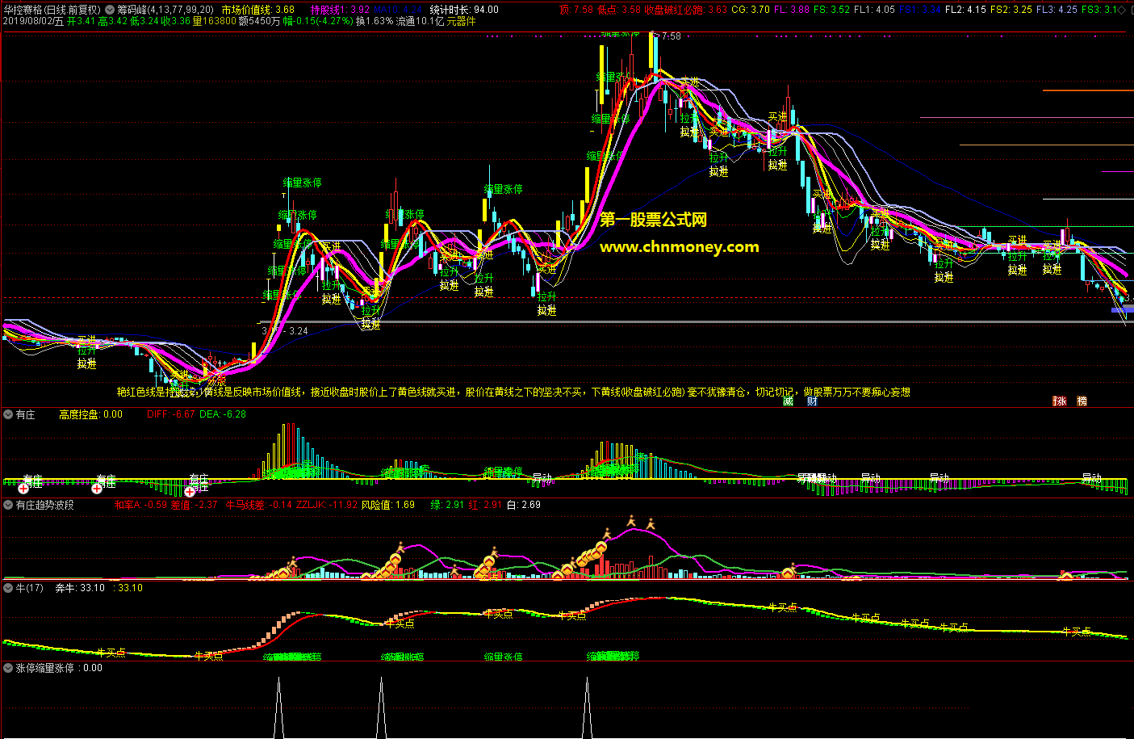Click the 3.24 low price marker
This screenshot has width=1134, height=739.
(298, 331)
